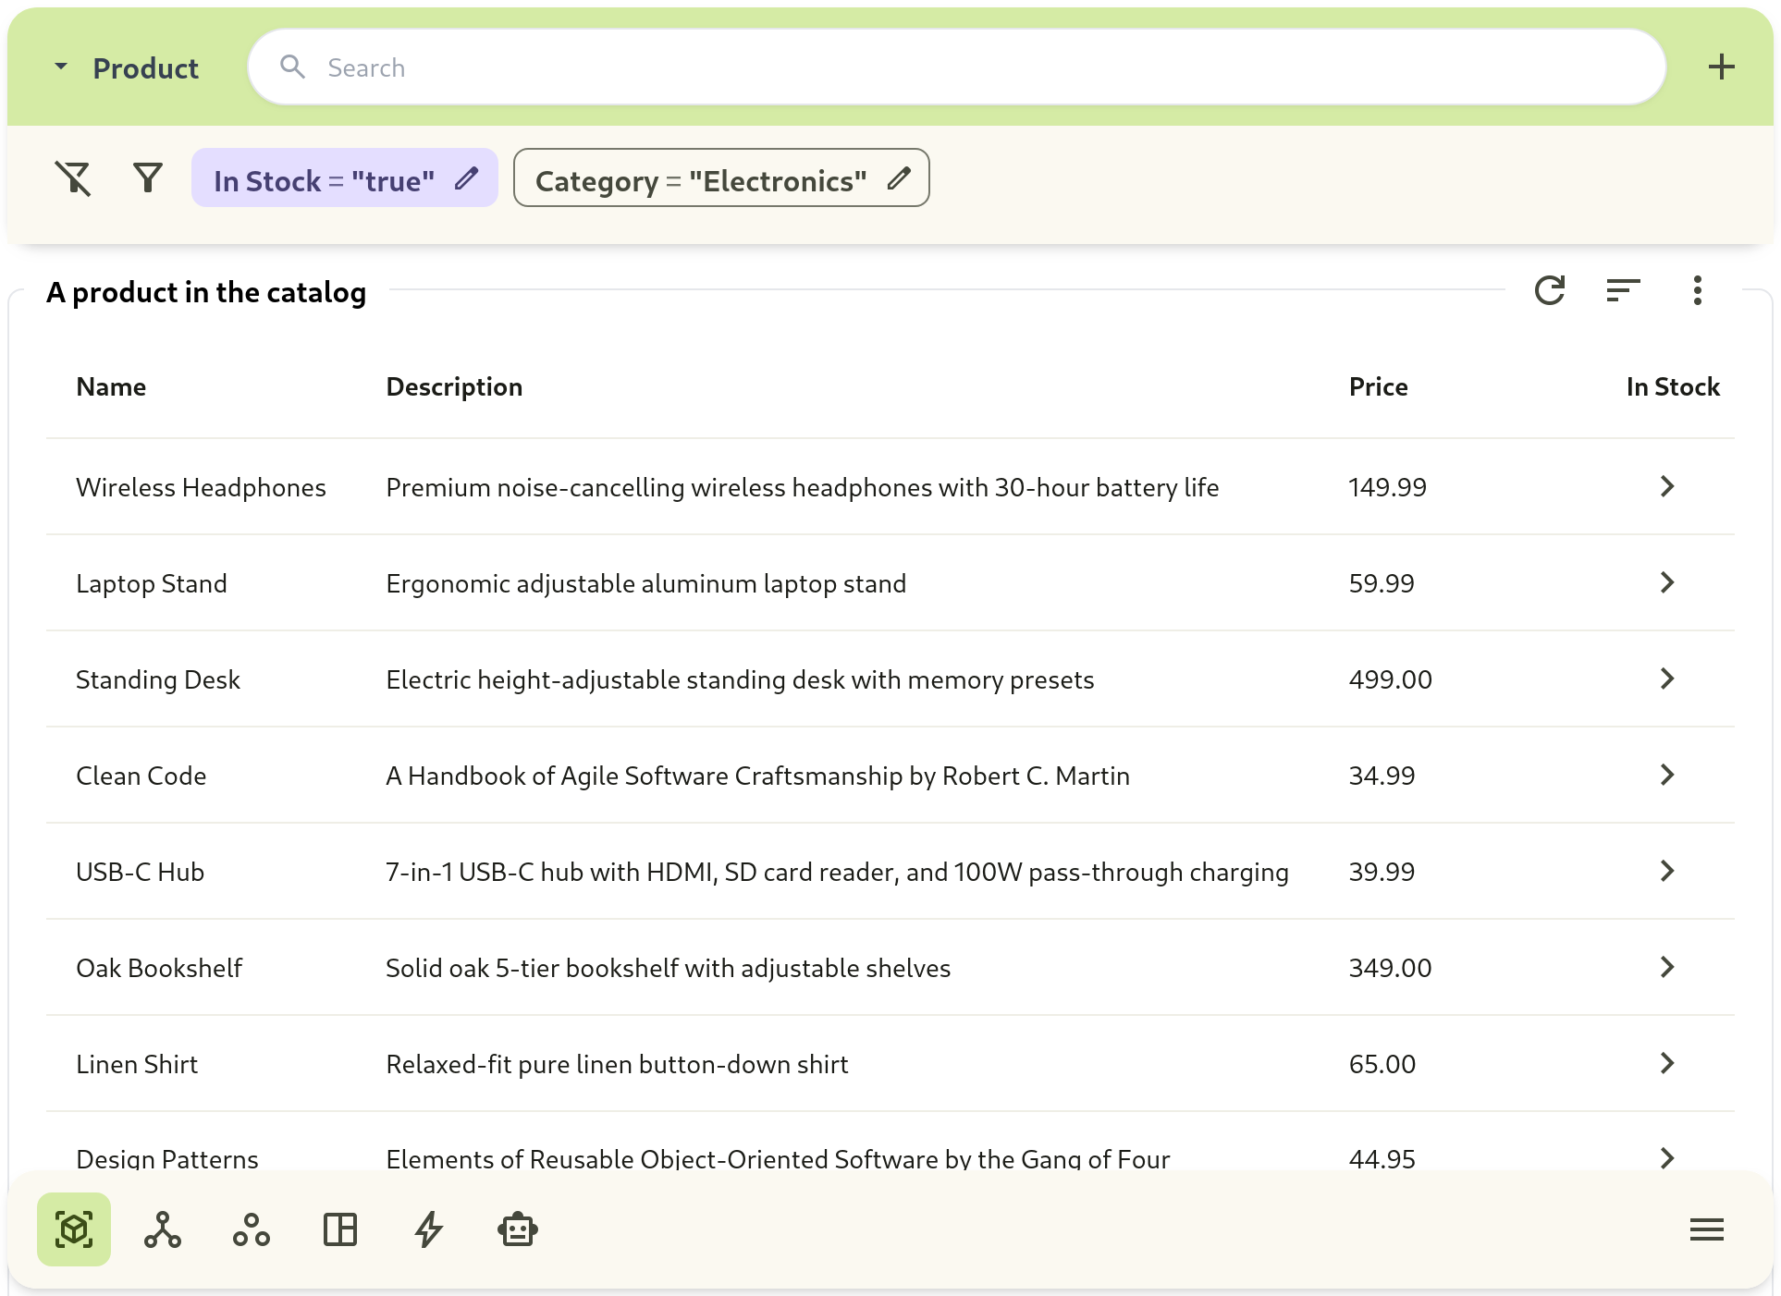
Task: Toggle the Category = "Electronics" filter chip
Action: (x=700, y=180)
